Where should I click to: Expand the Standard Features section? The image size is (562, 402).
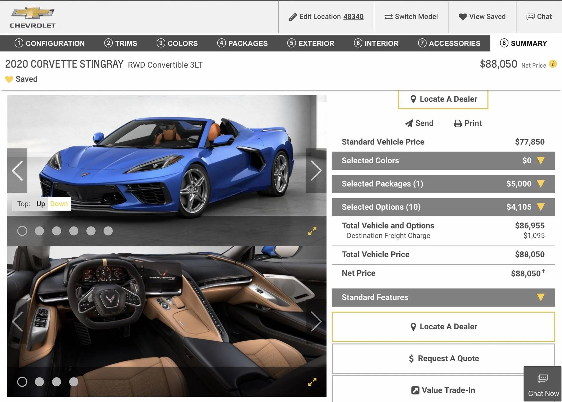(443, 297)
